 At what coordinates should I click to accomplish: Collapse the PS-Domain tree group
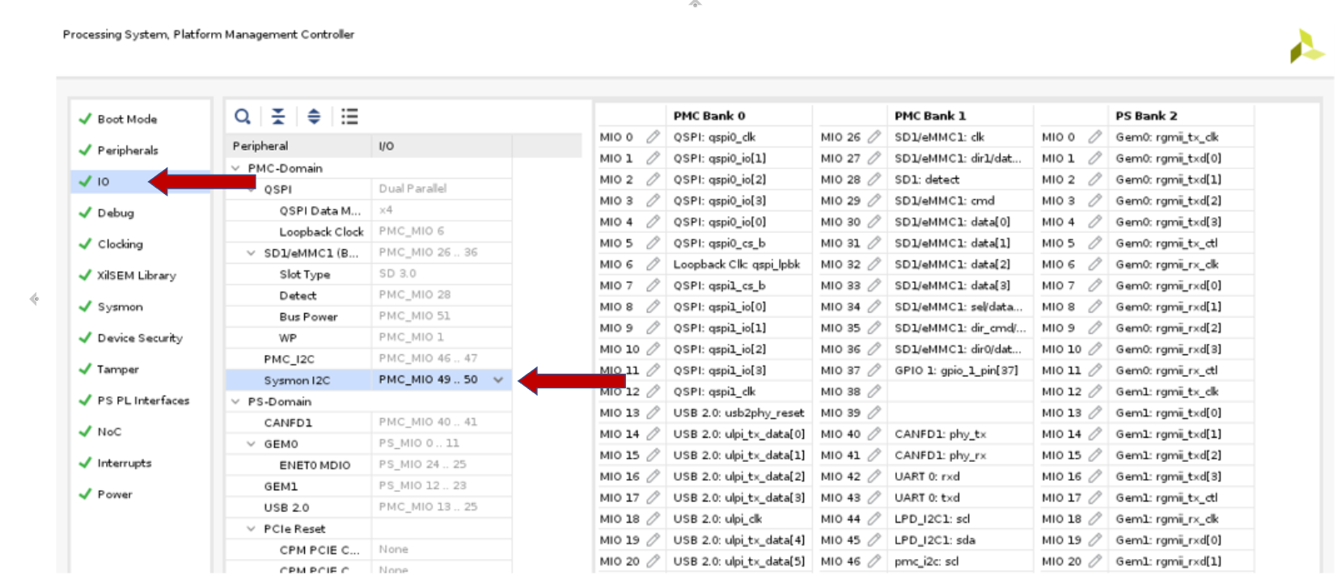[x=236, y=401]
